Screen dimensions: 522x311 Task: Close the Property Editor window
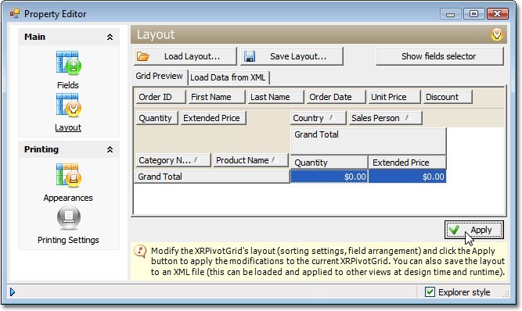pos(498,14)
